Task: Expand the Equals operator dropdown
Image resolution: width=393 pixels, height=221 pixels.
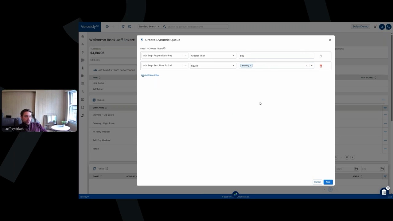Action: [x=212, y=66]
